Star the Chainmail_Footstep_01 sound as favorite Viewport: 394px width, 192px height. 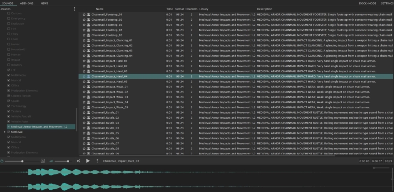click(x=84, y=14)
